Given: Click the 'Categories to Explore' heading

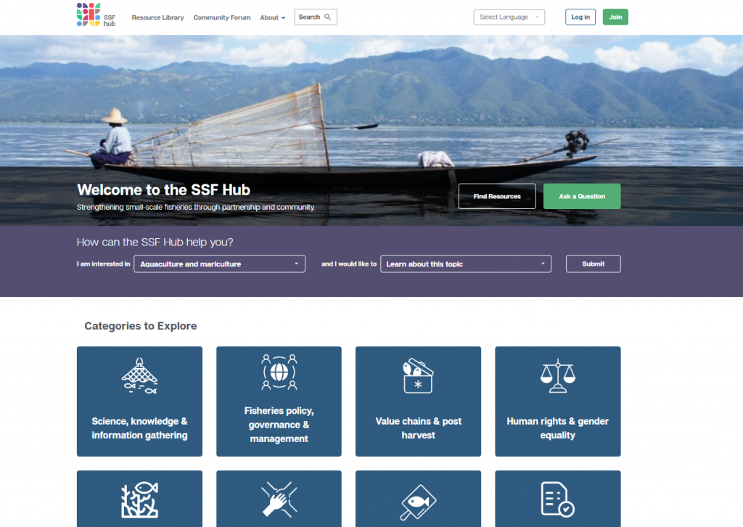Looking at the screenshot, I should point(141,326).
